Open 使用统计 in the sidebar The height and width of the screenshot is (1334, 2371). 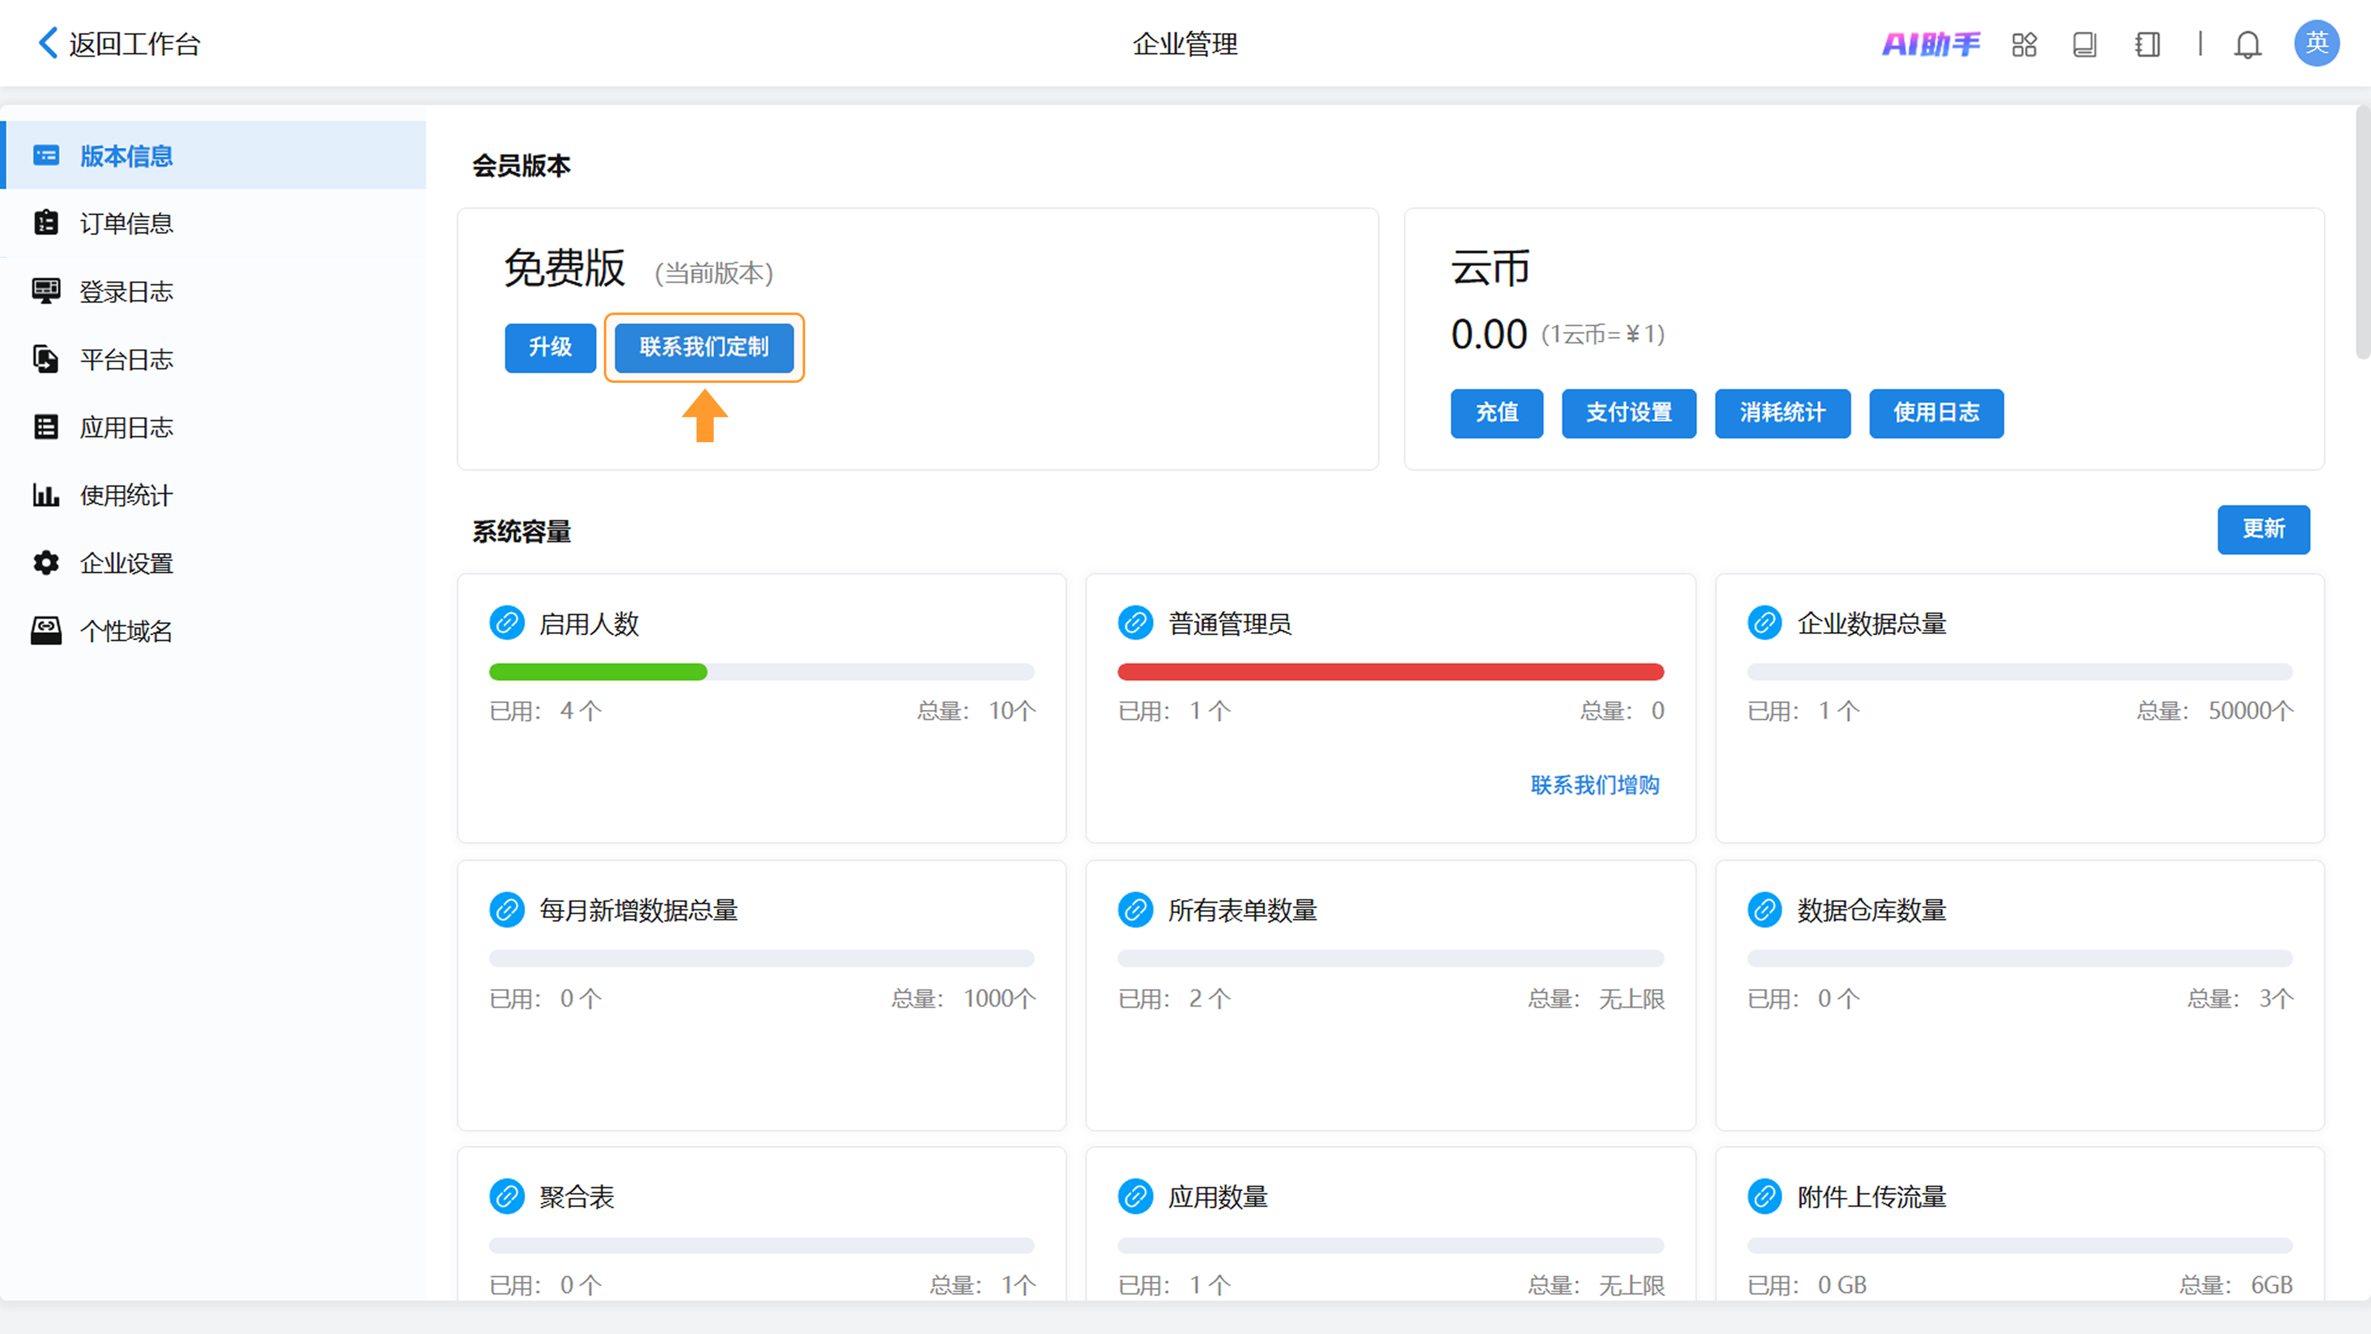point(214,495)
